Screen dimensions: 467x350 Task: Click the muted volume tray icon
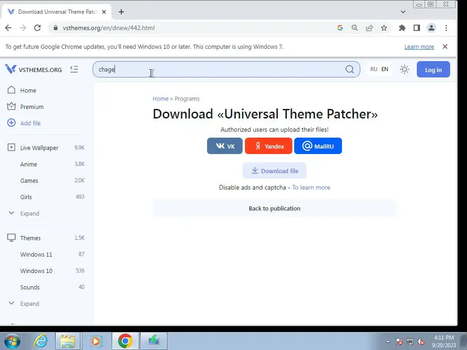point(421,341)
